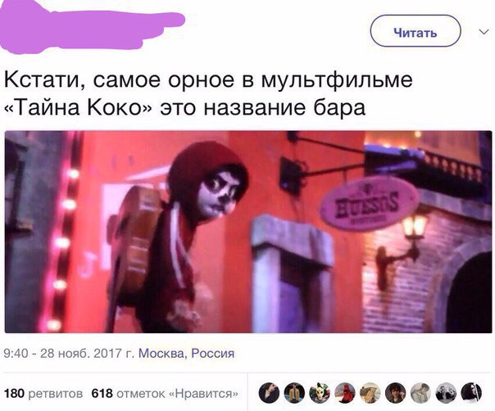Screen dimensions: 495x411
Task: Open the second liker avatar with yellow jacket
Action: pos(294,393)
